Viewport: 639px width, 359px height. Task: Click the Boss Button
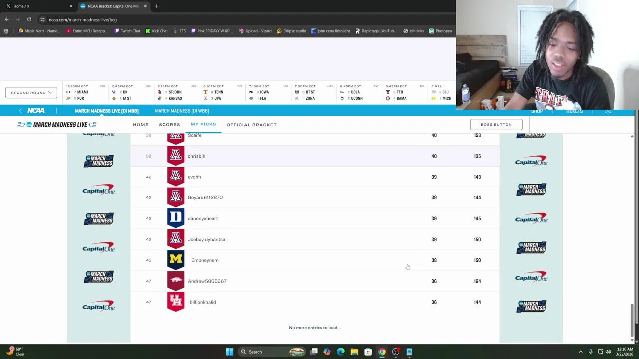pos(496,124)
